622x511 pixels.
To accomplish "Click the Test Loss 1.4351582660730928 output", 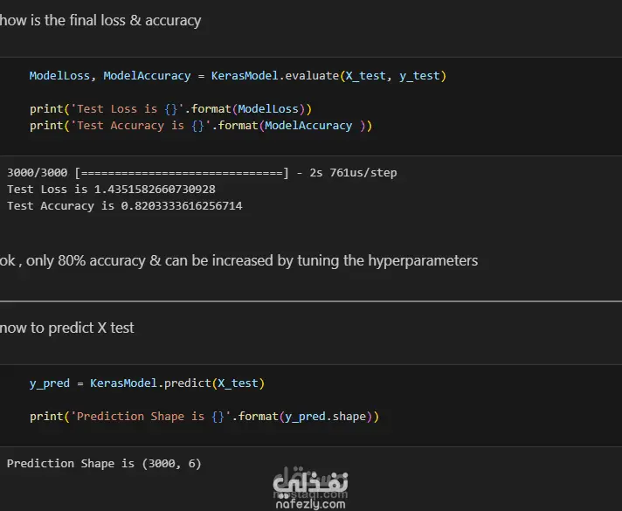I will point(111,190).
